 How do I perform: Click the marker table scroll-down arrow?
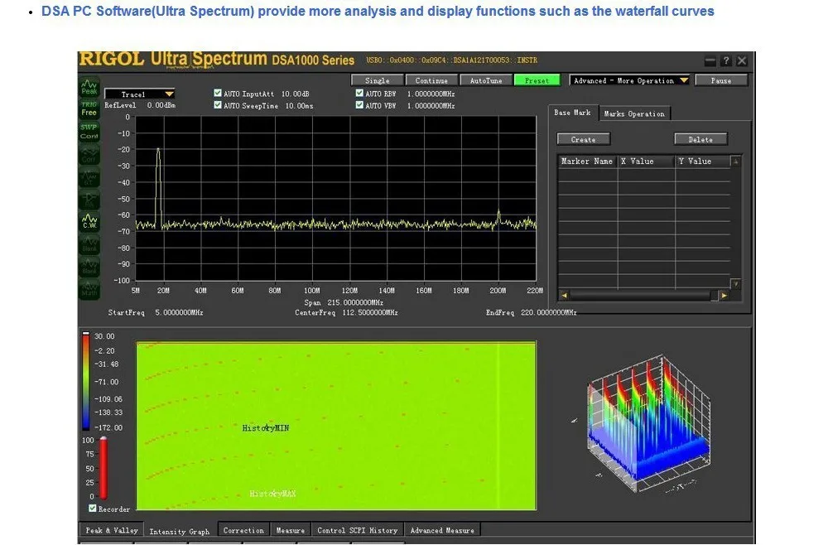735,284
